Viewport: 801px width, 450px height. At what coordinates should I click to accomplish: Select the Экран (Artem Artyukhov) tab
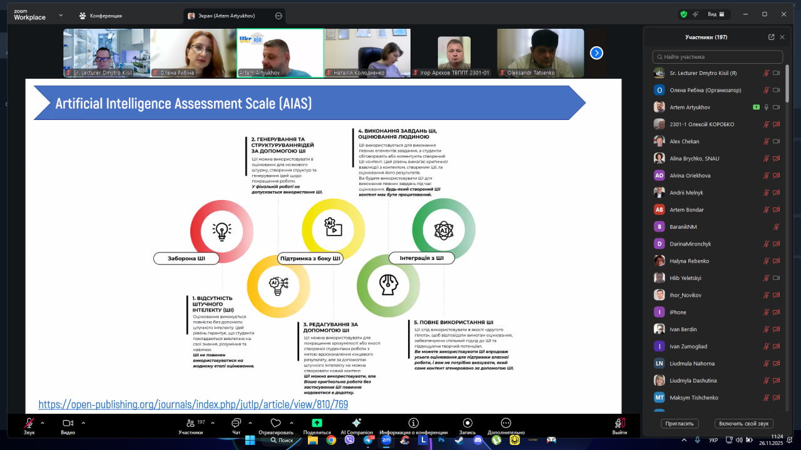228,16
